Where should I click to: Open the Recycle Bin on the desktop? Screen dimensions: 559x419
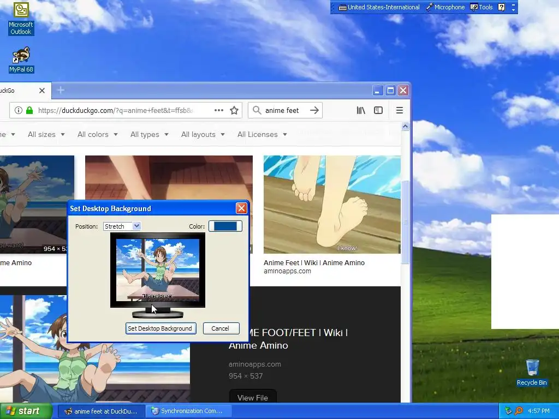pyautogui.click(x=532, y=373)
